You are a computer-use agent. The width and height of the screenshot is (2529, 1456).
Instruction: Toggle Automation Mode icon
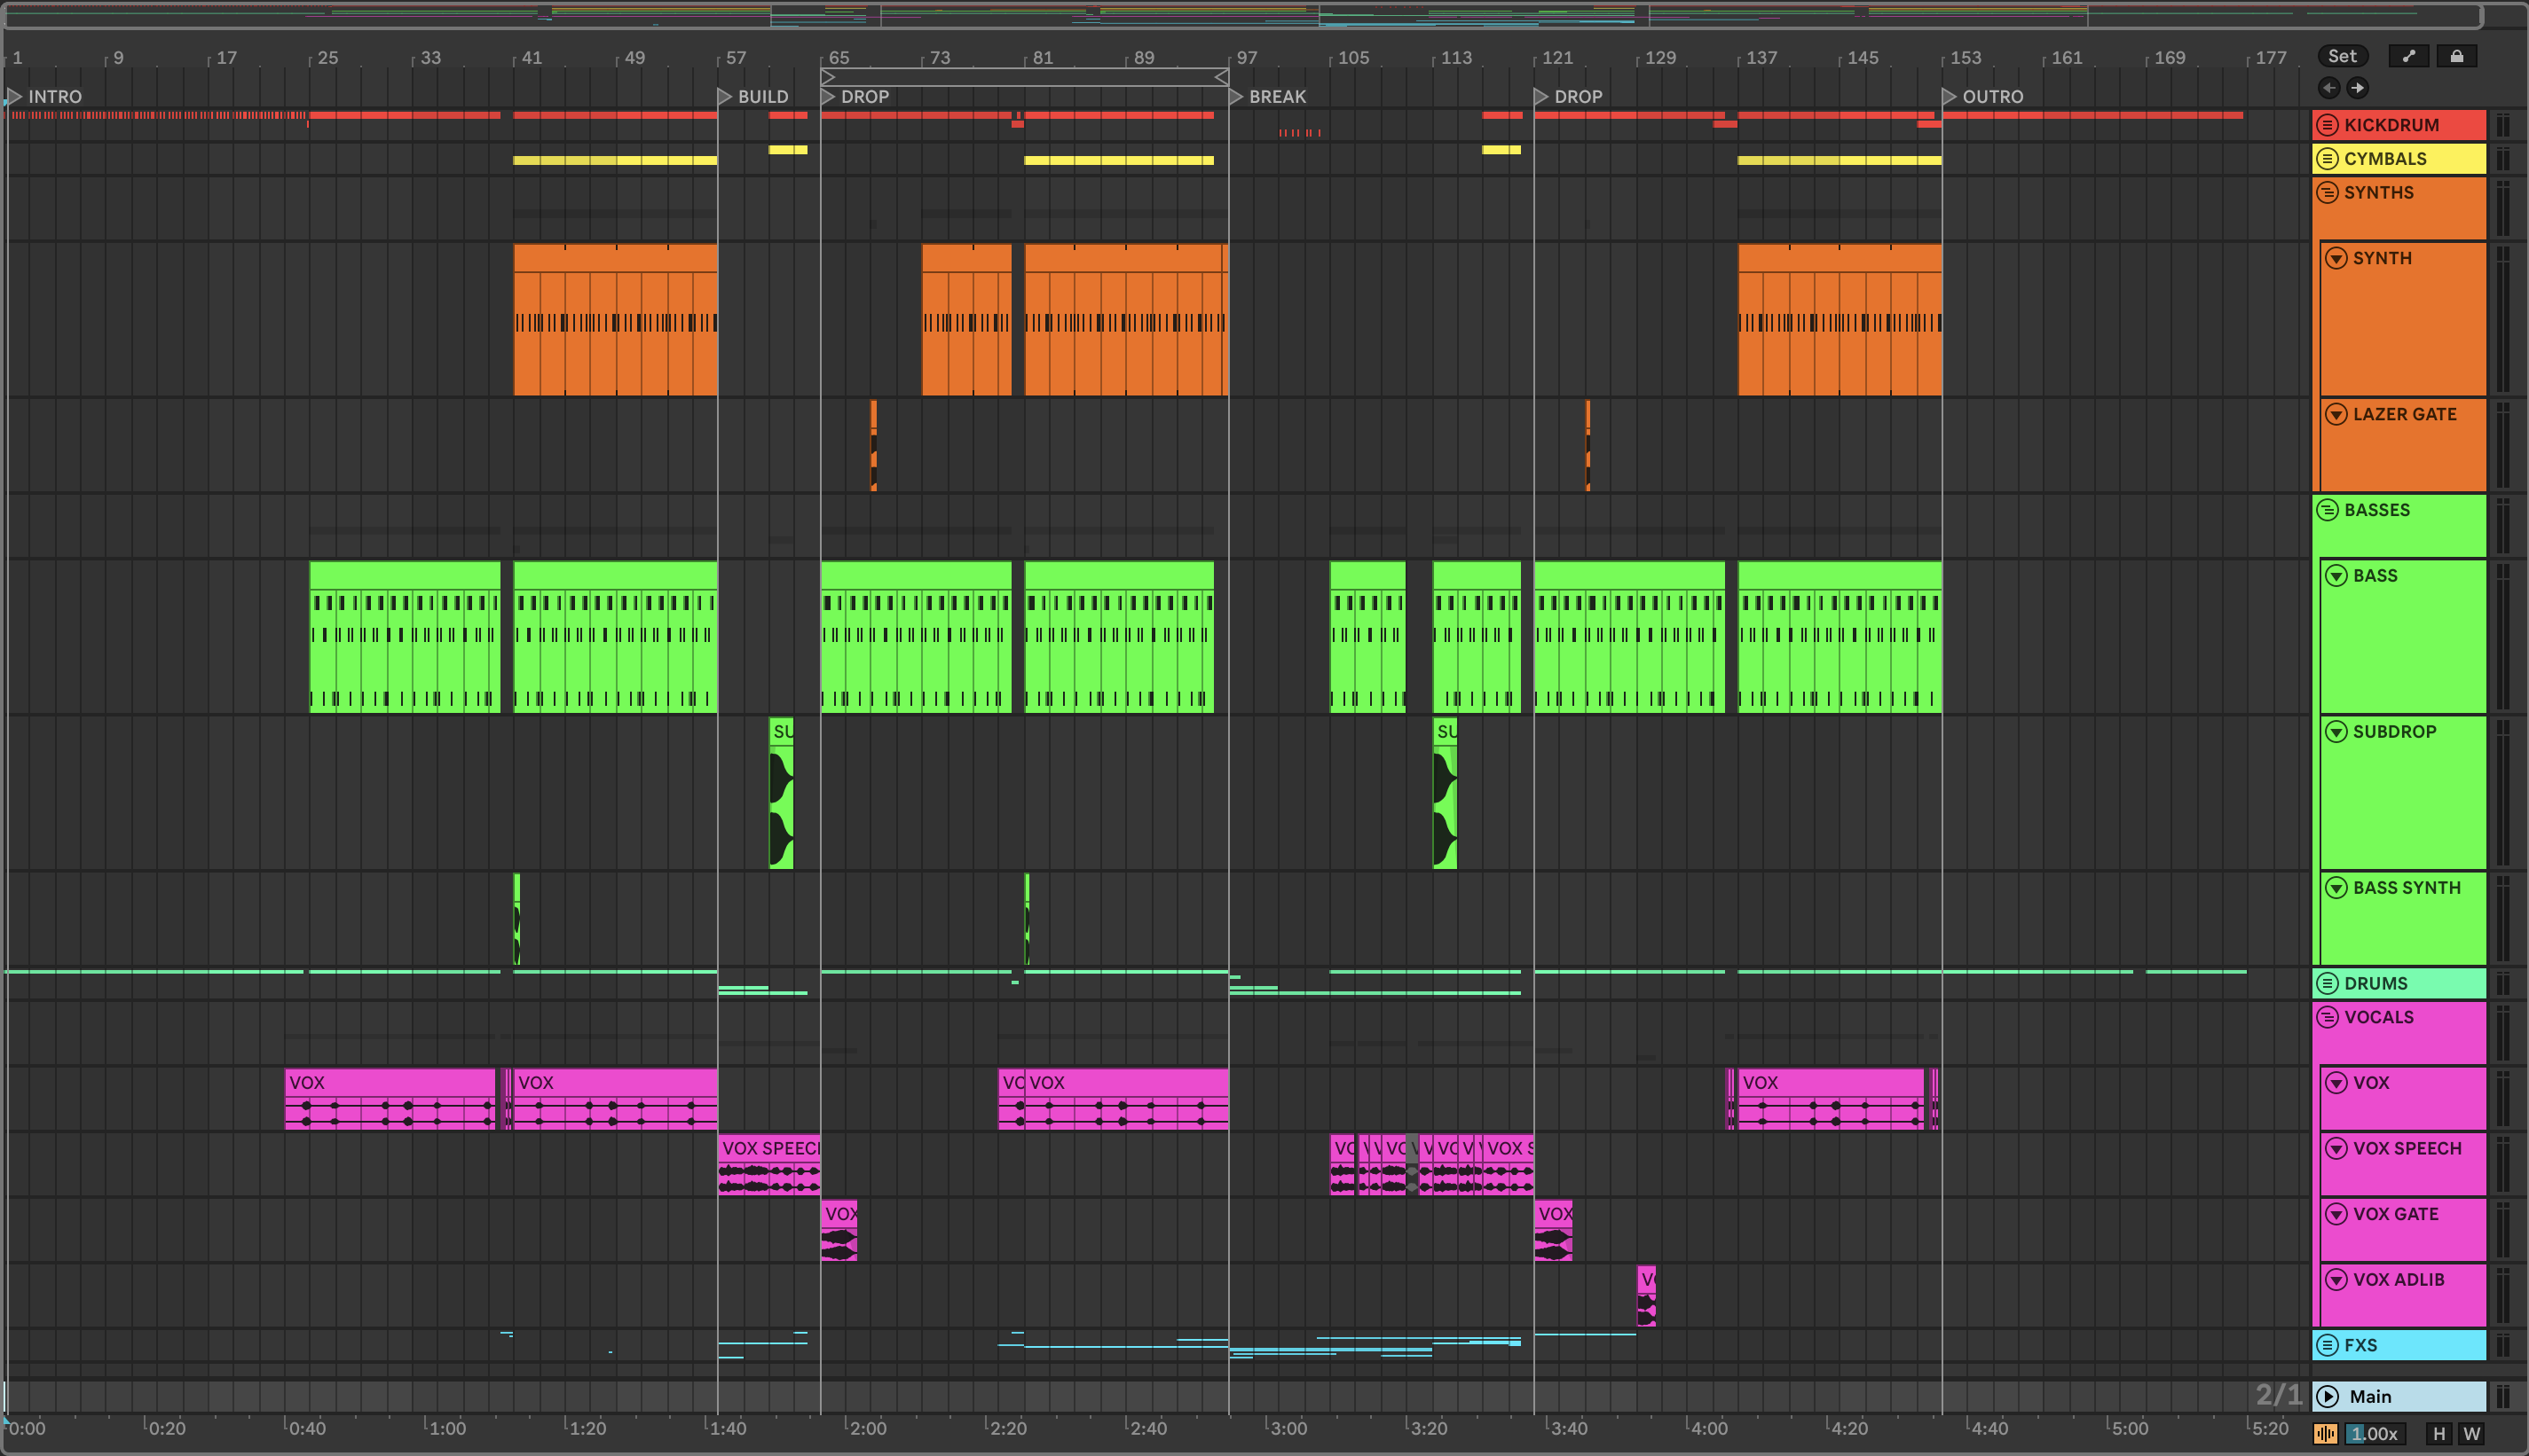click(x=2408, y=56)
